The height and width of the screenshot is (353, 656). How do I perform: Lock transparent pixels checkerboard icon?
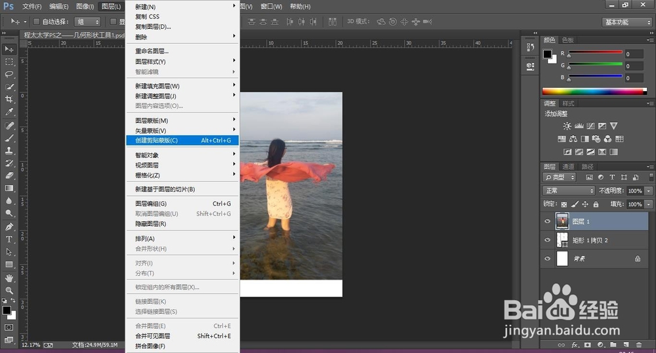(x=564, y=204)
